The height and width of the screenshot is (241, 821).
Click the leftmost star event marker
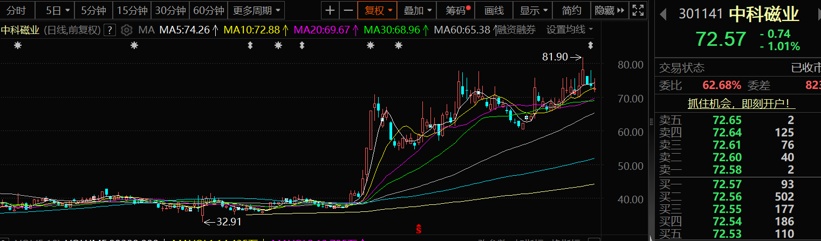coord(18,46)
